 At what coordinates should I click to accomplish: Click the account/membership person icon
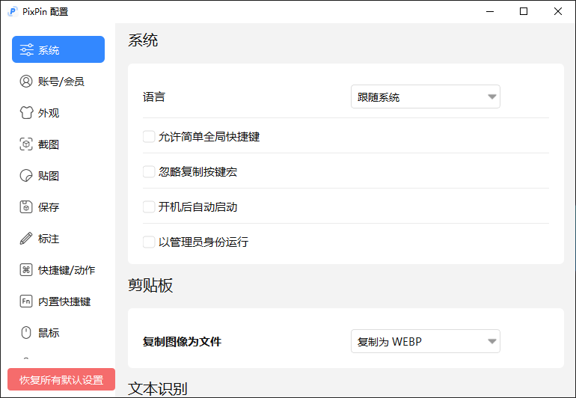point(26,82)
